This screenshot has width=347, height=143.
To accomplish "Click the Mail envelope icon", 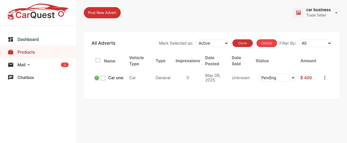I will (11, 65).
